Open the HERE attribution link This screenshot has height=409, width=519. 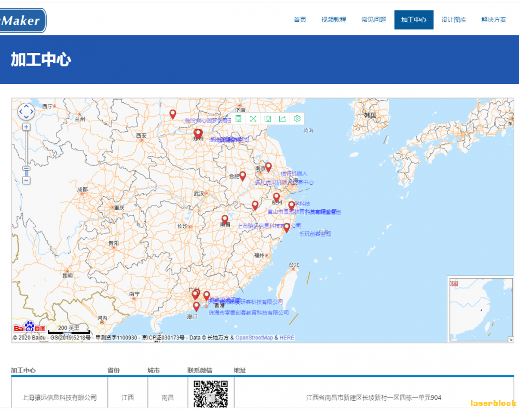286,337
